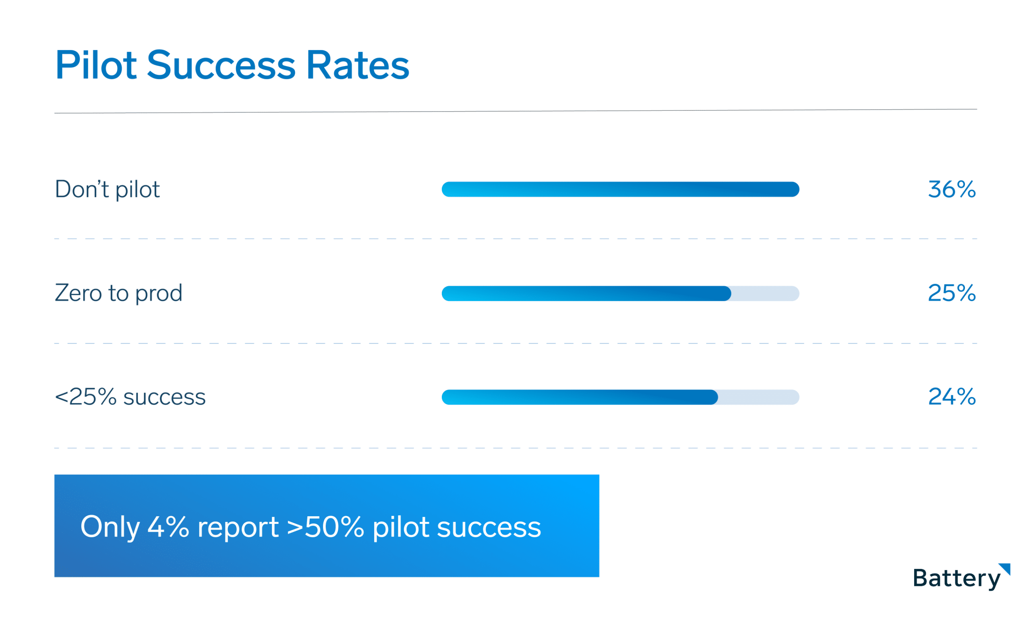Viewport: 1031px width, 619px height.
Task: Select the "Don't pilot" row label
Action: click(x=107, y=189)
